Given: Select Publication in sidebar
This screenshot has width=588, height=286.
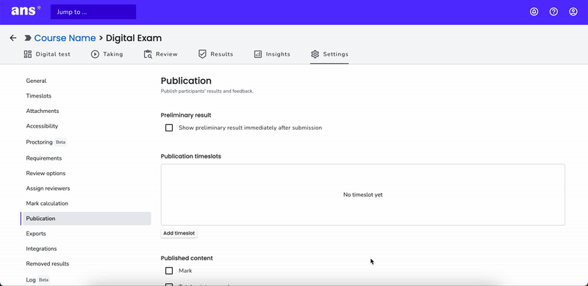Looking at the screenshot, I should point(87,219).
